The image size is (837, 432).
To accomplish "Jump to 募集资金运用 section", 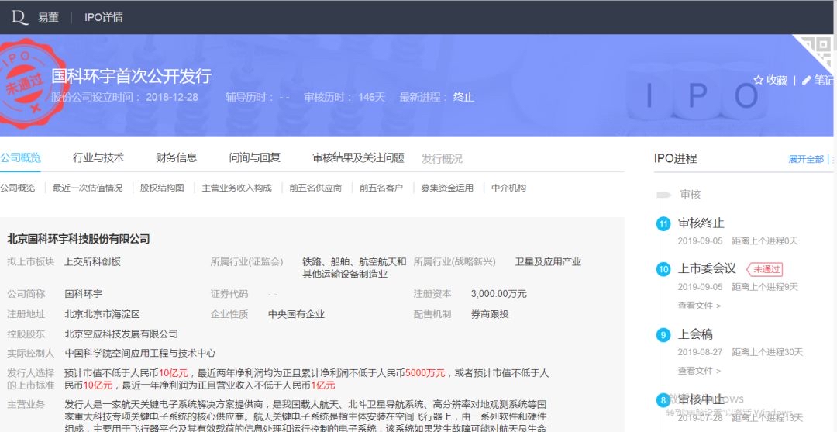I will (x=447, y=188).
